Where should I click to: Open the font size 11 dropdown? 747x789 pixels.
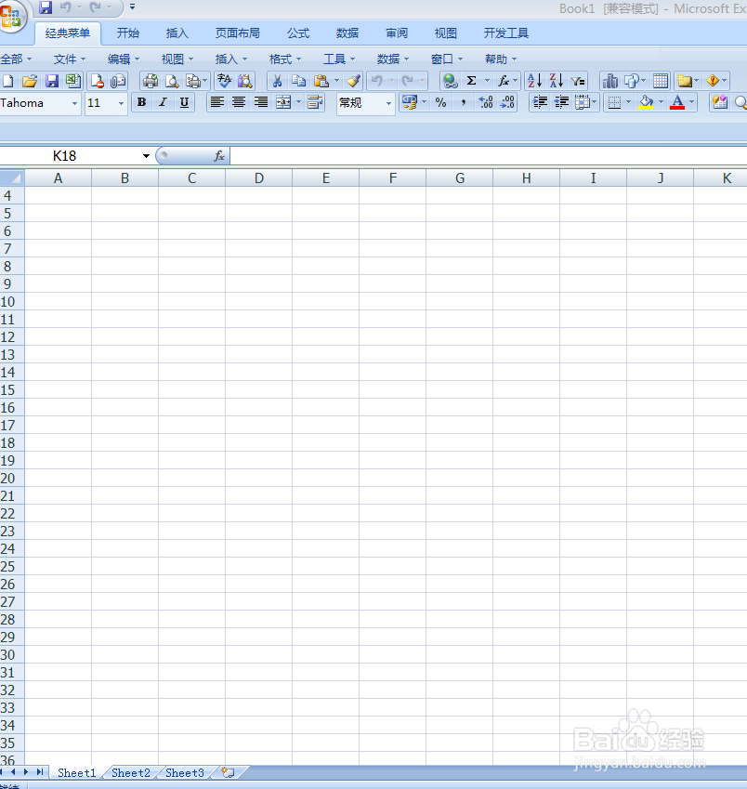click(121, 103)
